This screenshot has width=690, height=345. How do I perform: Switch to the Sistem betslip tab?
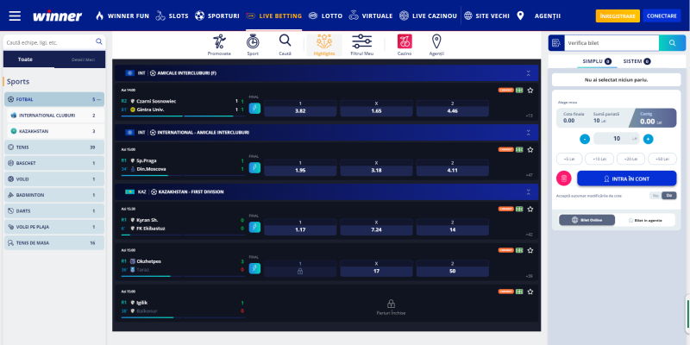637,61
